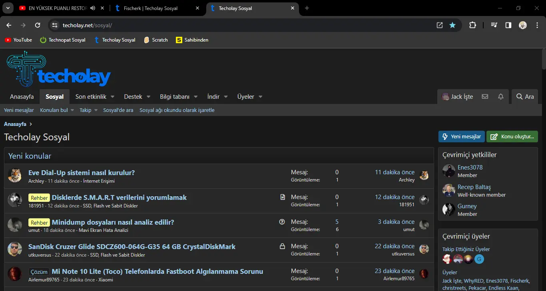The width and height of the screenshot is (546, 291).
Task: Click the blue Yeni mesajlar button
Action: [x=462, y=137]
